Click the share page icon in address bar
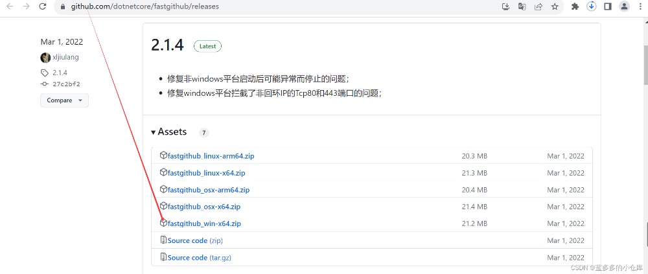 (538, 6)
